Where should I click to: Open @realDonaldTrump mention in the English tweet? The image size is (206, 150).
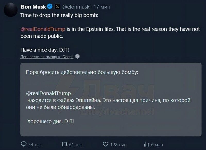tap(43, 29)
